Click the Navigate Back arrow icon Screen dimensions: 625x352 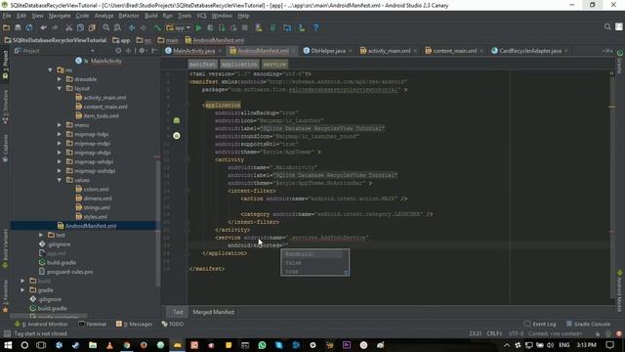(x=132, y=27)
